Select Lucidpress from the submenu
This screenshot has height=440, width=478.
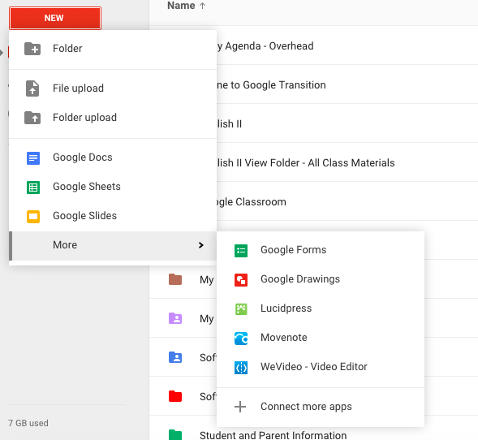click(321, 308)
